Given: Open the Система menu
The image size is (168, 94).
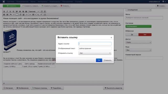Looking at the screenshot, I should click(x=10, y=2).
